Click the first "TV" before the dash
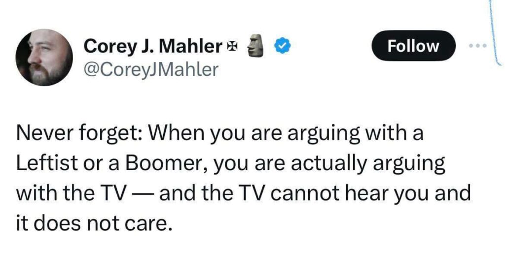Image resolution: width=505 pixels, height=274 pixels. (114, 192)
